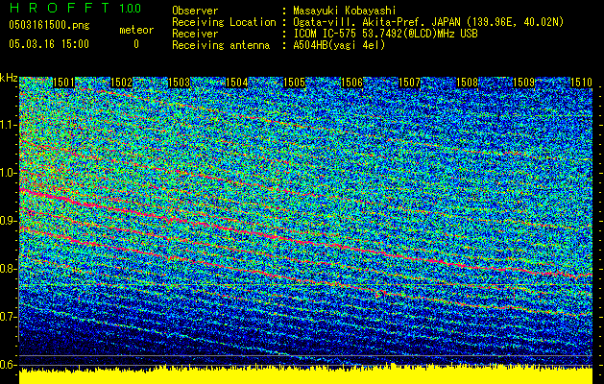Select the version number 1.0.0

[131, 8]
